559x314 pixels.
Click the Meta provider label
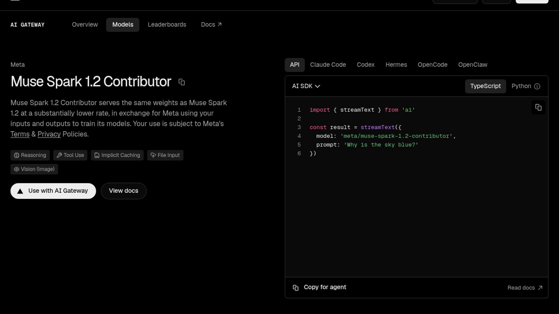(x=18, y=65)
